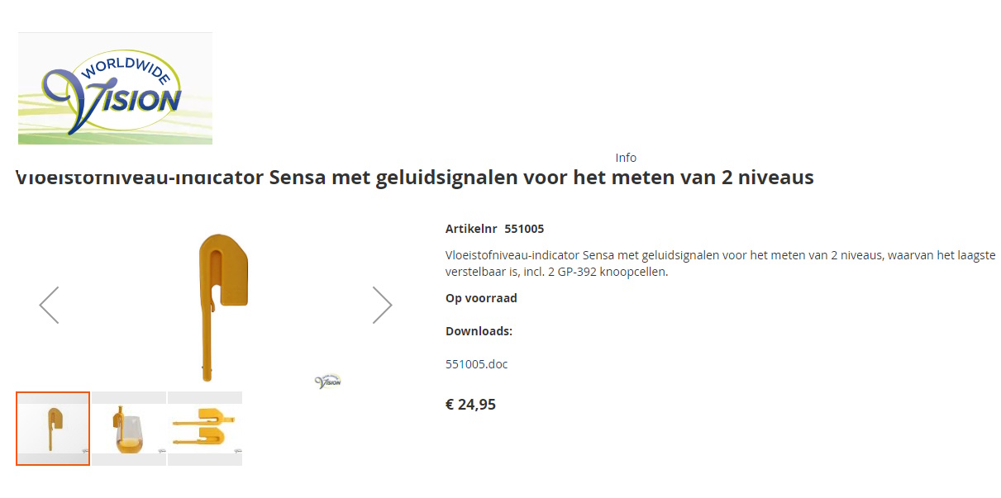Download the 551005.doc file
This screenshot has width=1001, height=498.
(x=476, y=363)
